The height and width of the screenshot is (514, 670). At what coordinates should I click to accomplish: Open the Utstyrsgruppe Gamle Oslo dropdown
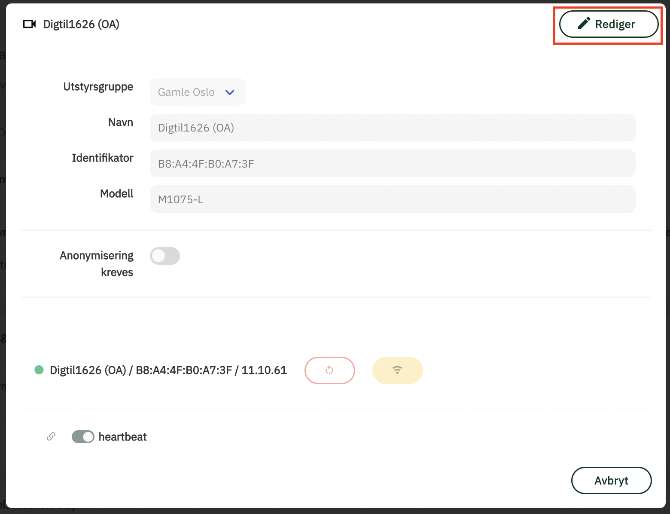tap(198, 92)
